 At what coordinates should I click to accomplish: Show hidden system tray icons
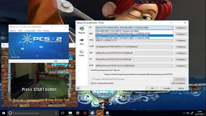click(184, 113)
